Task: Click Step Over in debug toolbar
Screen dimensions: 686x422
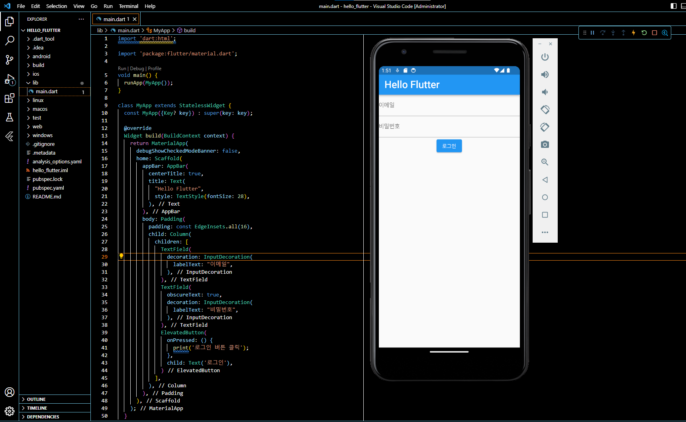Action: click(x=603, y=33)
